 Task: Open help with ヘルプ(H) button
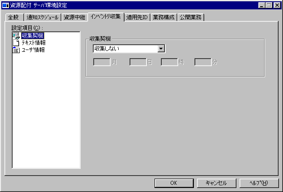(x=259, y=183)
